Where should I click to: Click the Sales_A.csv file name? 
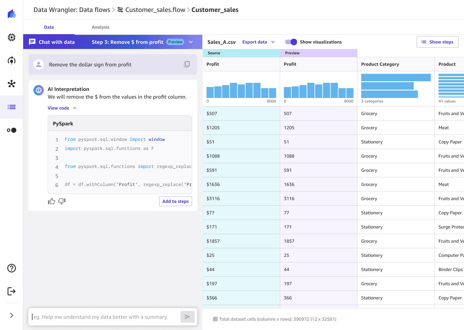[x=222, y=42]
